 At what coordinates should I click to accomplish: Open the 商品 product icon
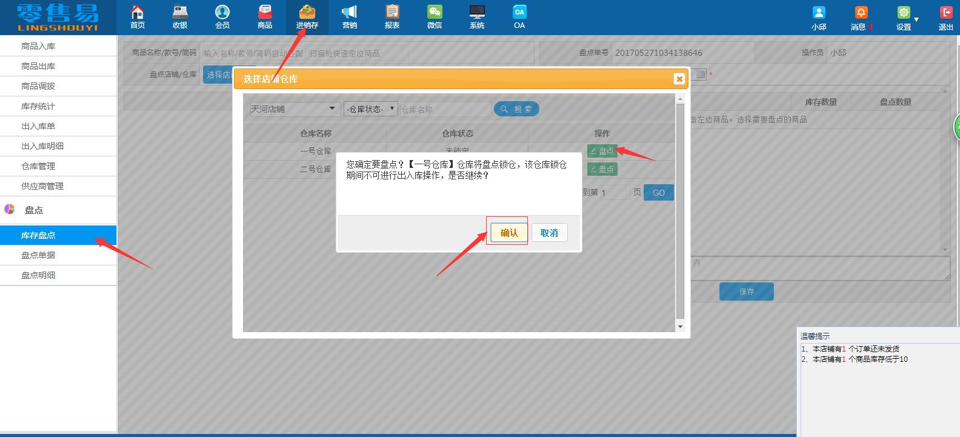point(265,12)
